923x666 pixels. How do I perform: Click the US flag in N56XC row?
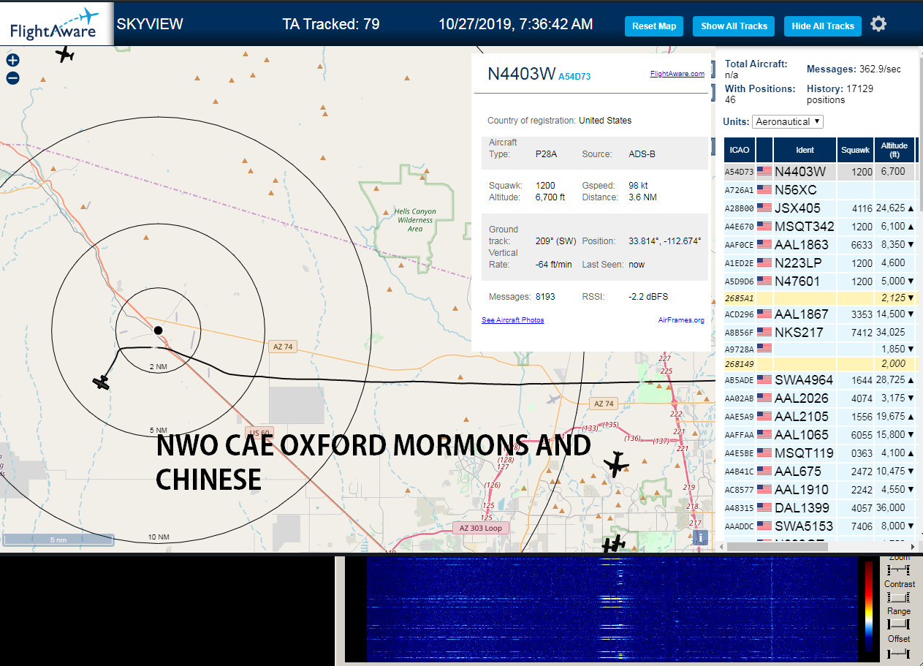(x=764, y=190)
